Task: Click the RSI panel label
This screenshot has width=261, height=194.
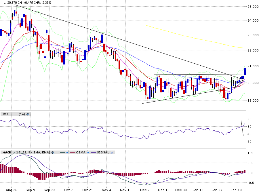Action: click(5, 114)
